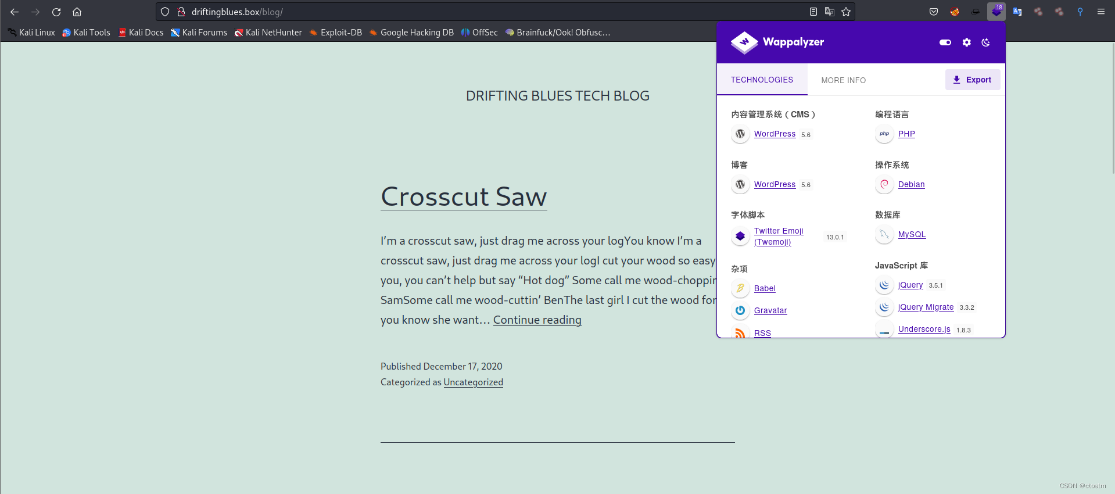Click the PHP language icon
This screenshot has width=1115, height=494.
click(x=884, y=134)
